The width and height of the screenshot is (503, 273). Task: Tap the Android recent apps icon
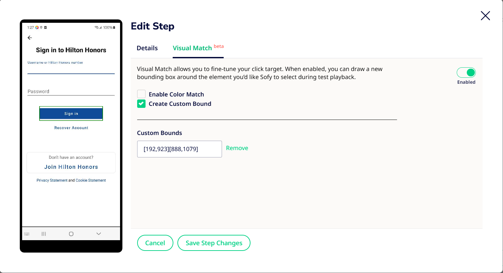tap(44, 234)
